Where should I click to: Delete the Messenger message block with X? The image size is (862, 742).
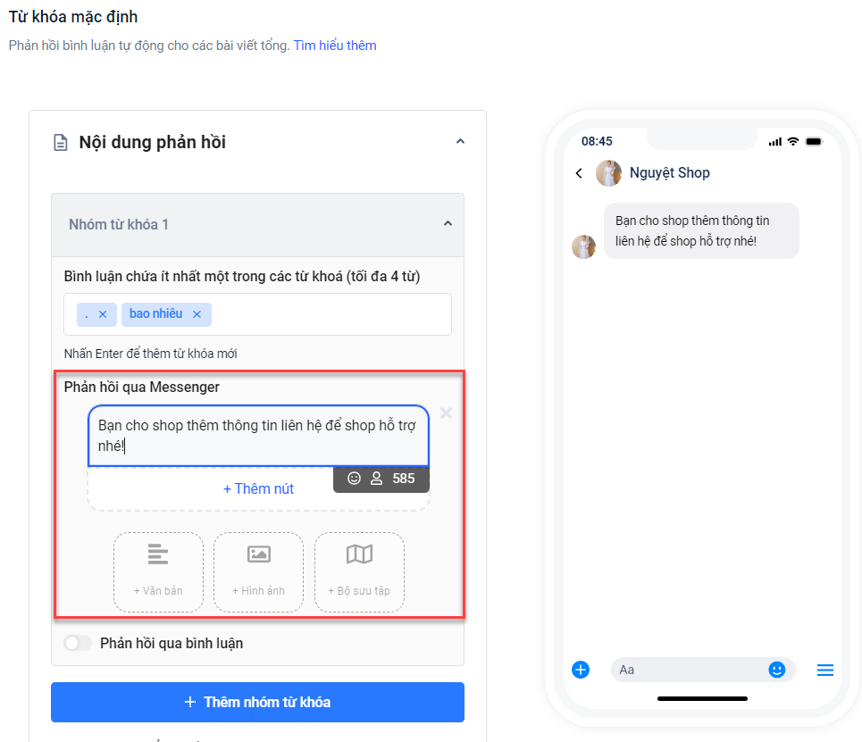(x=447, y=413)
